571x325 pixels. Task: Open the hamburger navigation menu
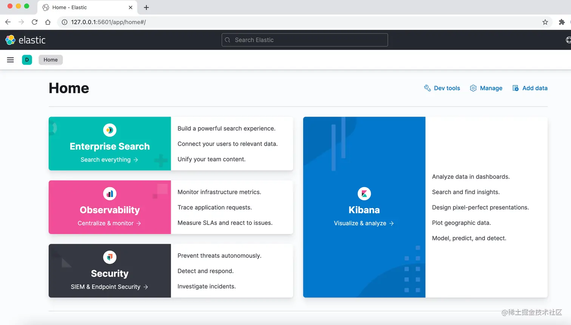click(11, 60)
